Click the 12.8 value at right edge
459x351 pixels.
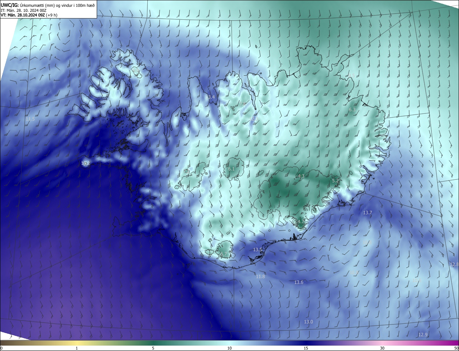(454, 265)
